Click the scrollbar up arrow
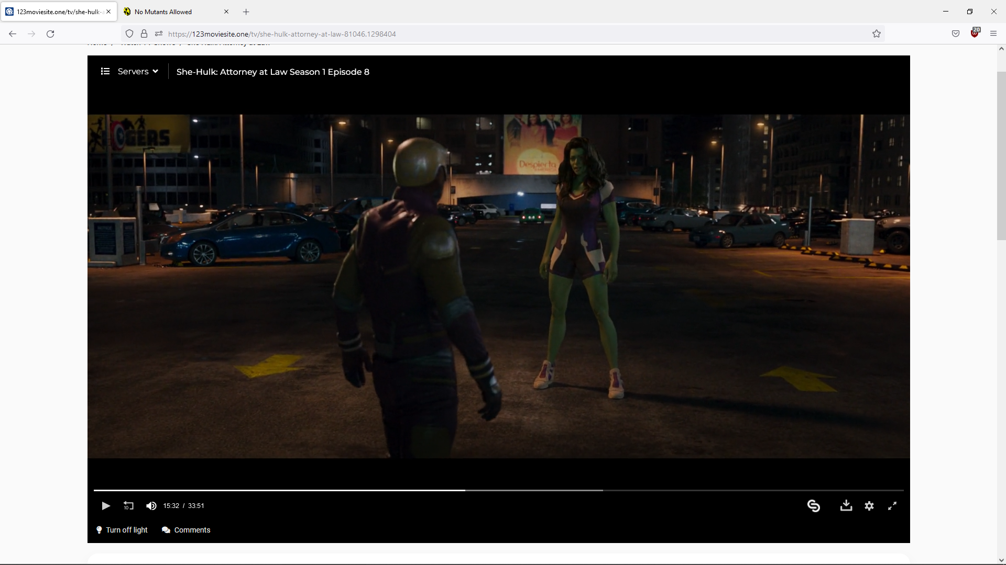 1001,49
